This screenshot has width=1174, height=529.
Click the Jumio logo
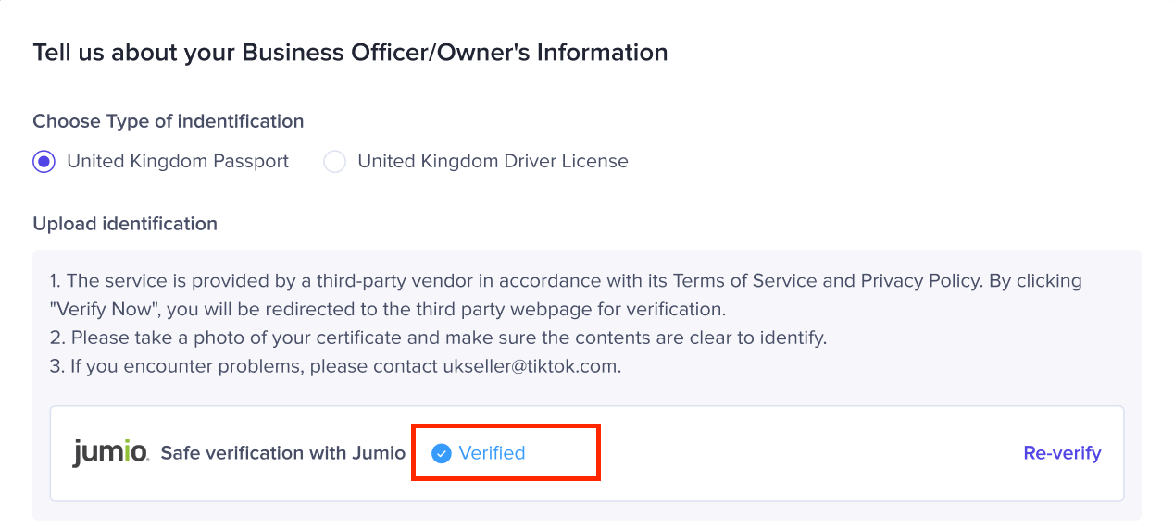(x=110, y=452)
